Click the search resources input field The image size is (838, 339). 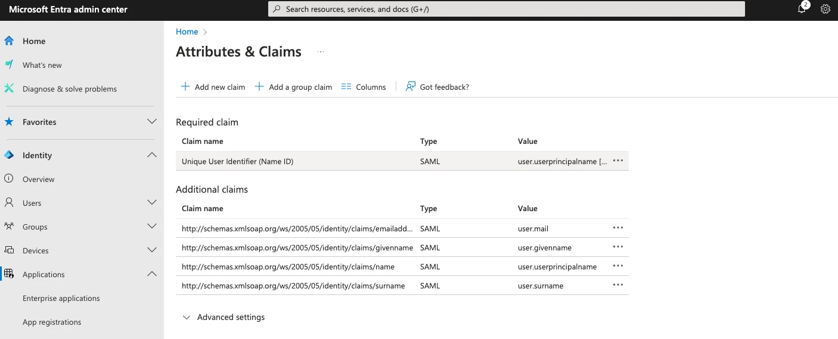(x=507, y=9)
